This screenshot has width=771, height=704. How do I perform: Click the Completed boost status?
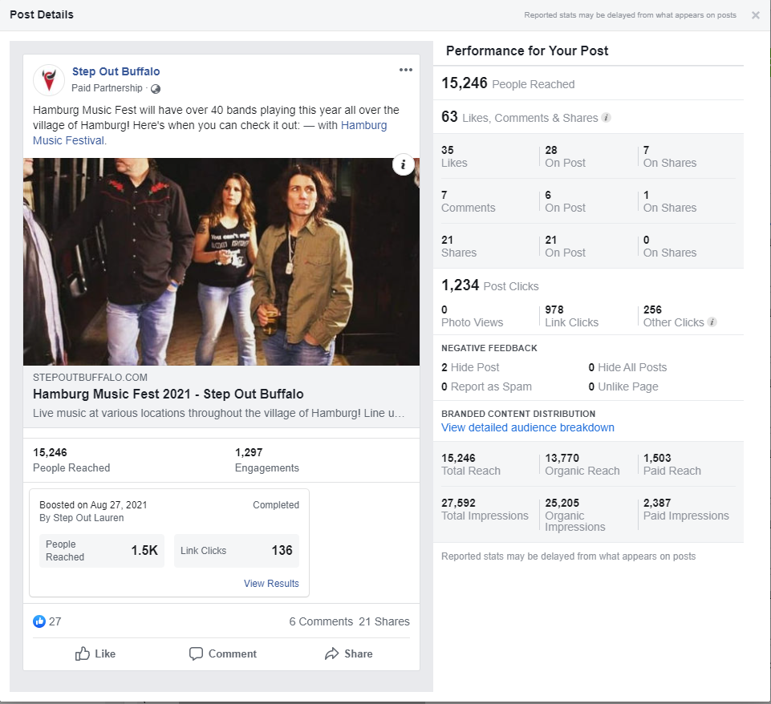(x=276, y=505)
